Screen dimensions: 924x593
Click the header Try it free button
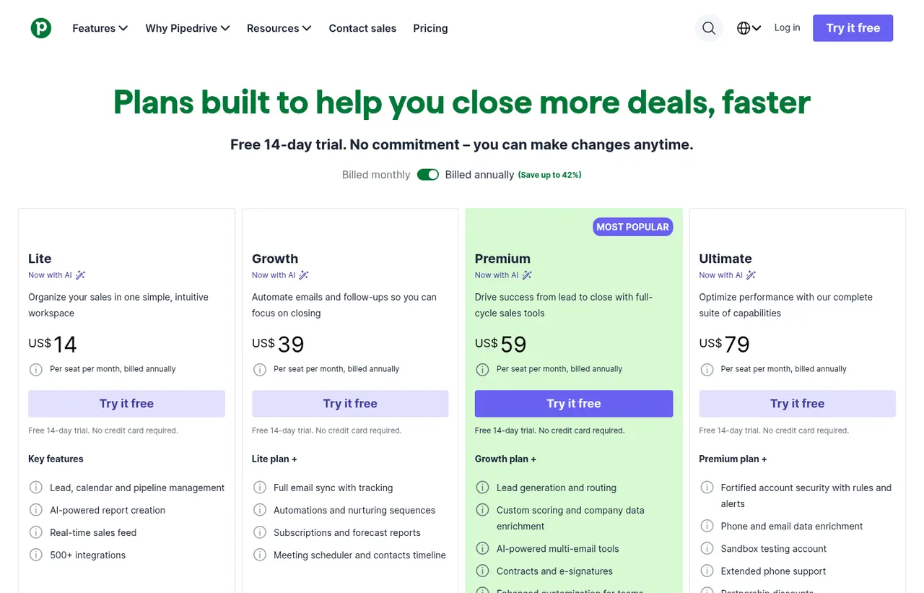pyautogui.click(x=853, y=28)
